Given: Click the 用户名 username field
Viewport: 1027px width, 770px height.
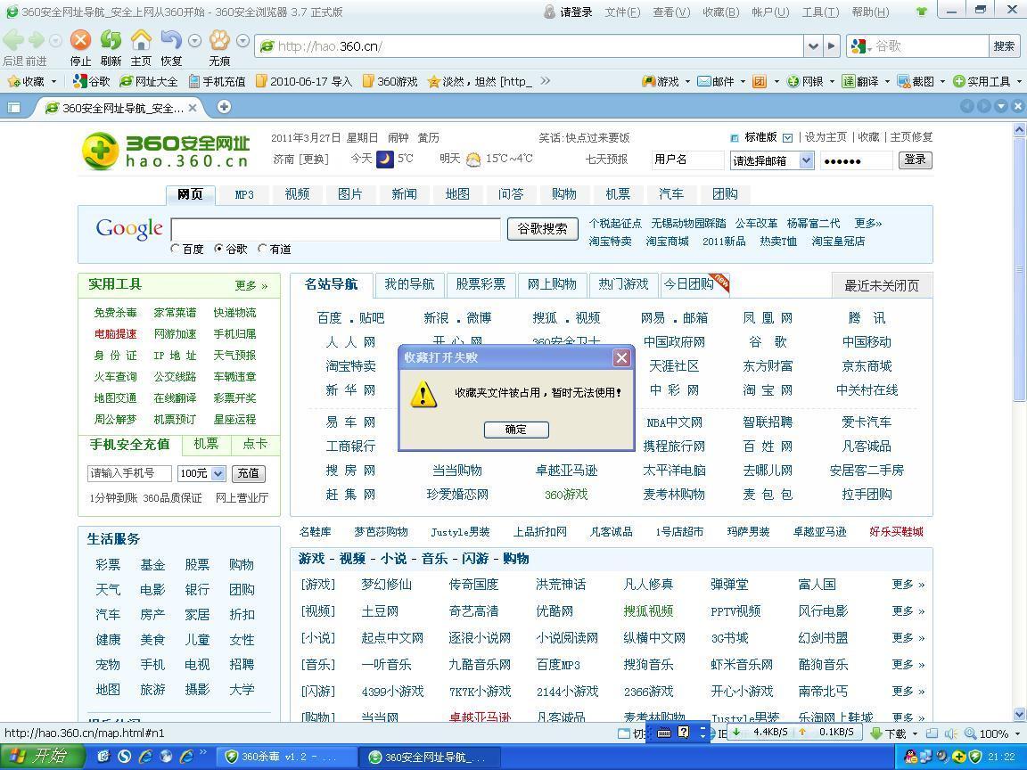Looking at the screenshot, I should (687, 160).
